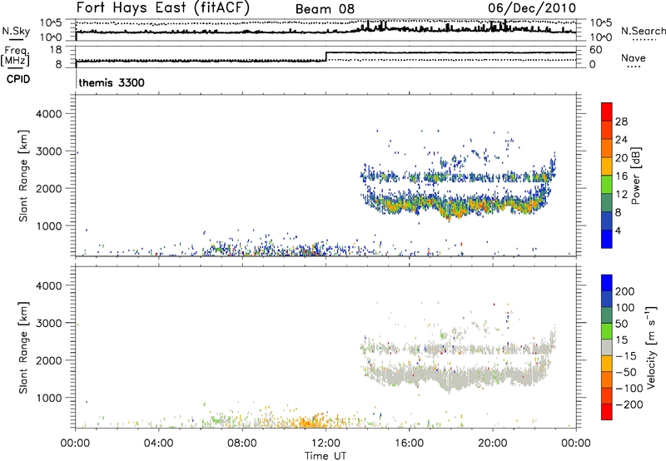
Task: Click the '-15' value on velocity colorbar
Action: point(626,356)
